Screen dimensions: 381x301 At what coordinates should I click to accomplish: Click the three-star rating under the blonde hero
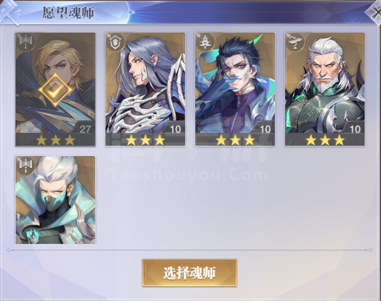point(55,140)
